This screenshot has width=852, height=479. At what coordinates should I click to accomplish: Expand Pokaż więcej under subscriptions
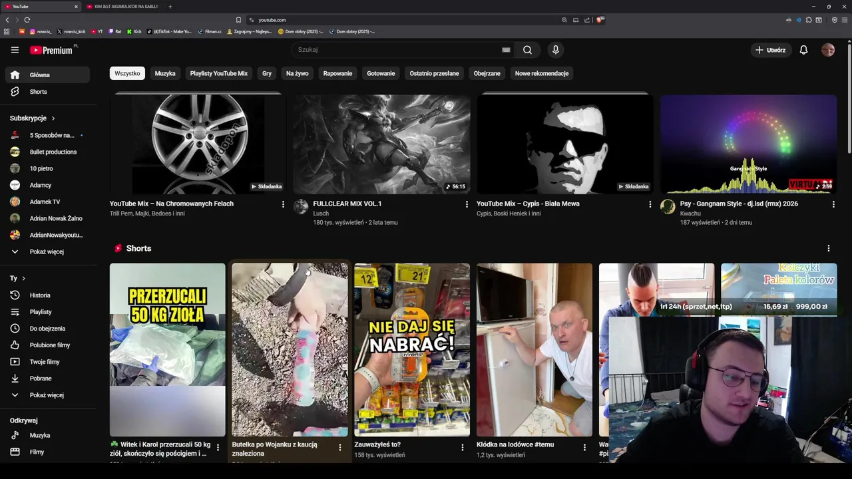click(47, 252)
